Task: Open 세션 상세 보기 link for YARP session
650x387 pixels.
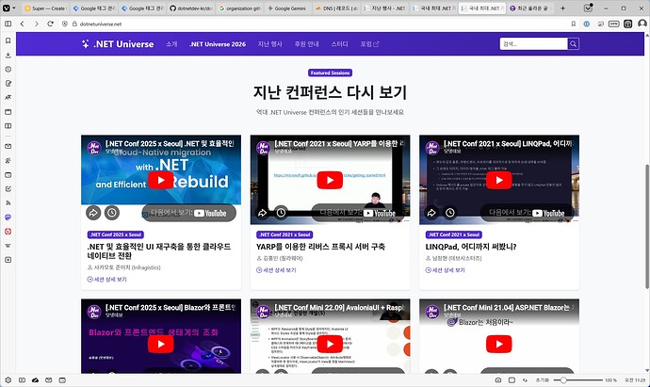Action: (x=276, y=270)
